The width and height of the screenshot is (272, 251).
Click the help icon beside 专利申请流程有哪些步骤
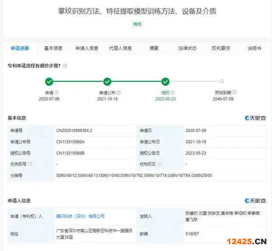pos(65,66)
